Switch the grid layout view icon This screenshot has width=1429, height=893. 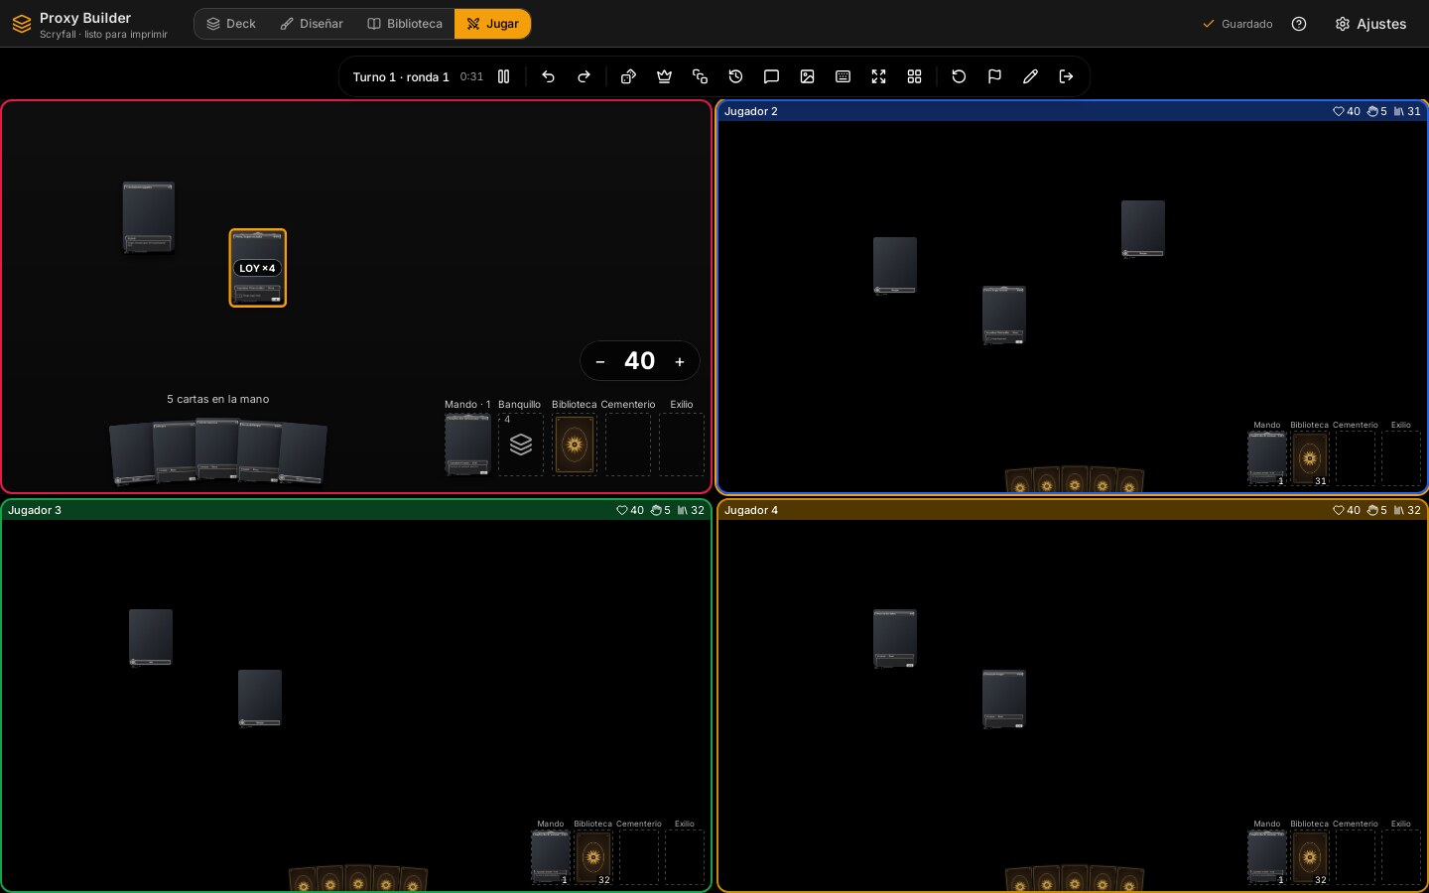[914, 76]
